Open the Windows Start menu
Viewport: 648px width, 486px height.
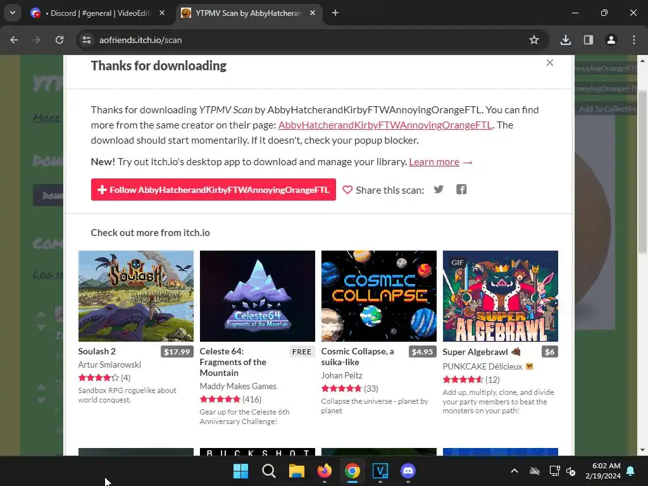240,471
